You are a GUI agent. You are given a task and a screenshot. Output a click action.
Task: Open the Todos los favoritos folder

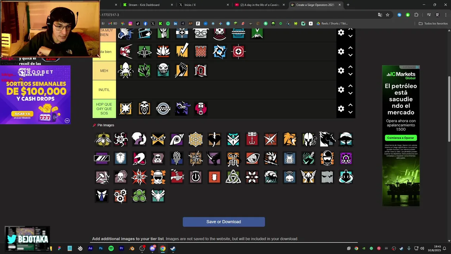pos(433,24)
